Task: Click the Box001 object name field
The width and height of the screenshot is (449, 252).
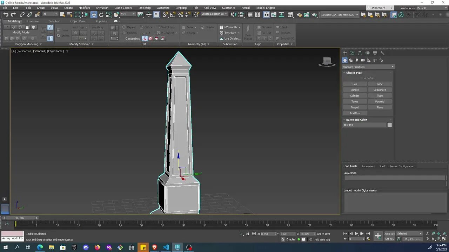Action: pos(364,125)
